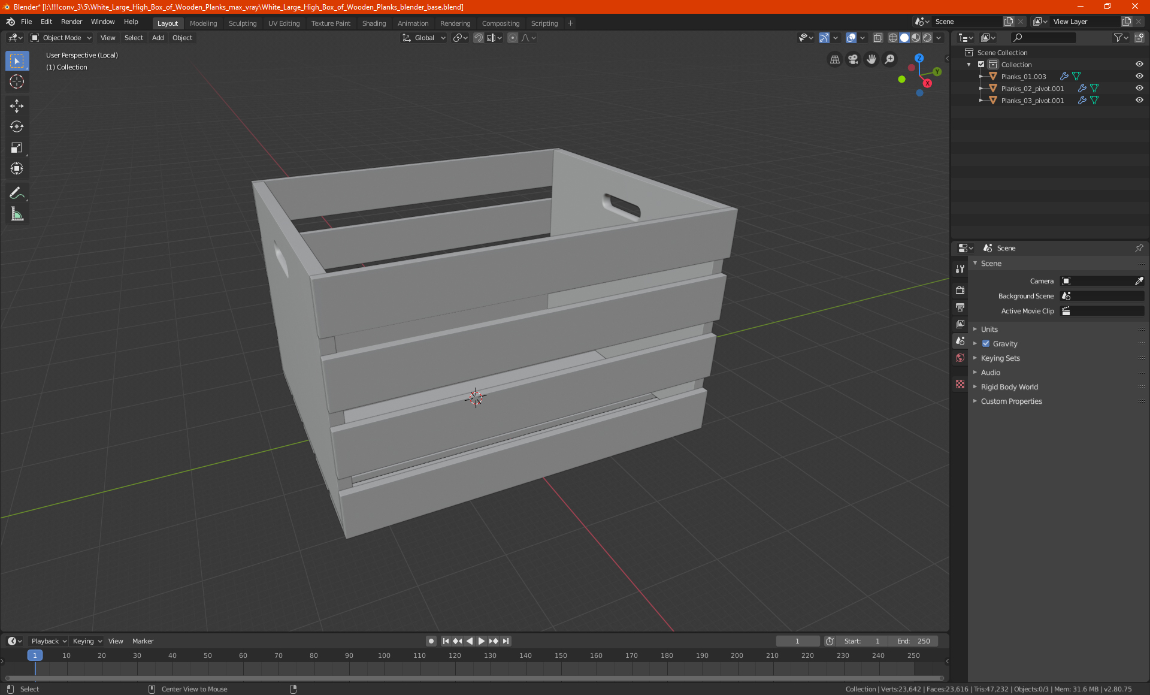Click the End frame field

[913, 641]
